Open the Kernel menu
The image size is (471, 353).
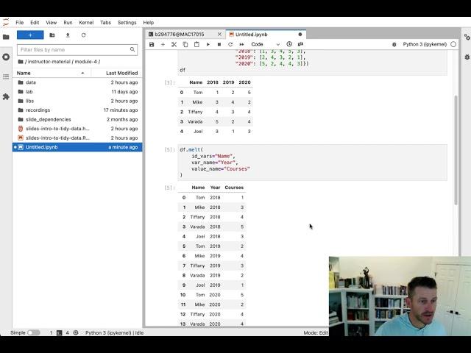pos(87,23)
